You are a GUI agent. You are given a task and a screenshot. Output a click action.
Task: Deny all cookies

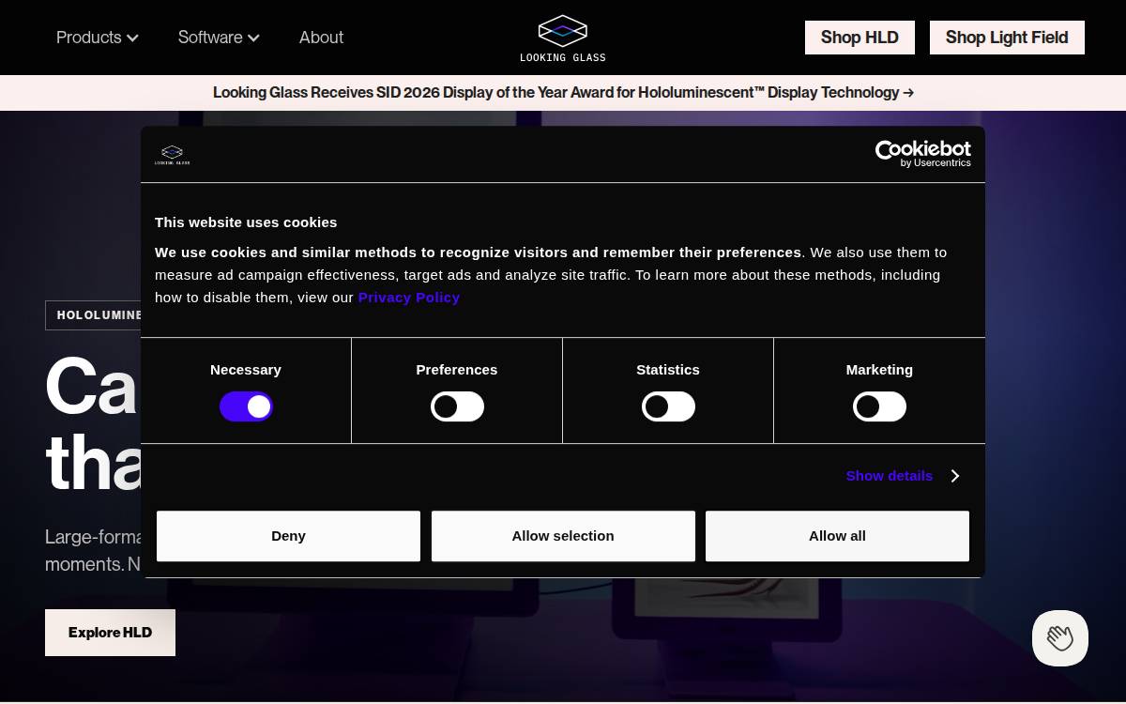(x=288, y=536)
